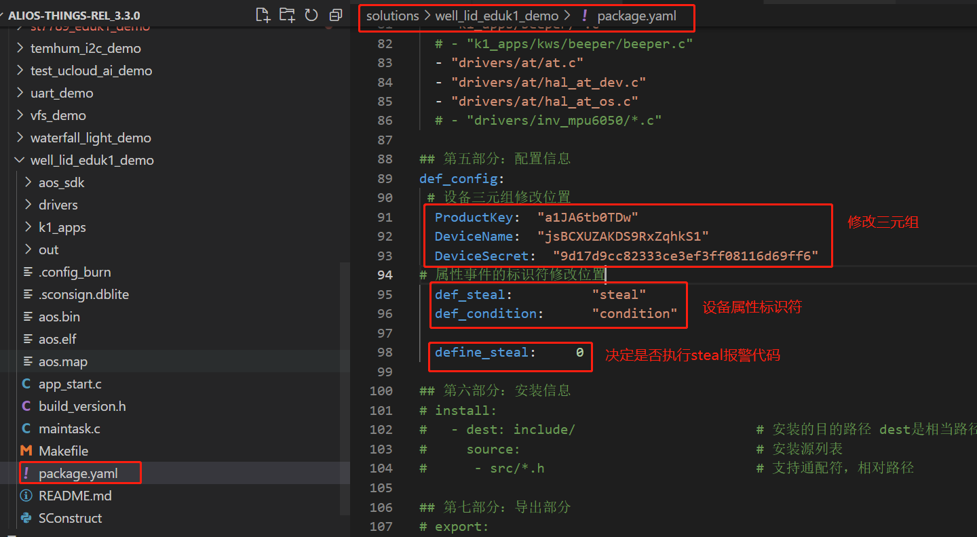This screenshot has width=977, height=537.
Task: Click the C icon beside build_version.h
Action: pyautogui.click(x=26, y=406)
